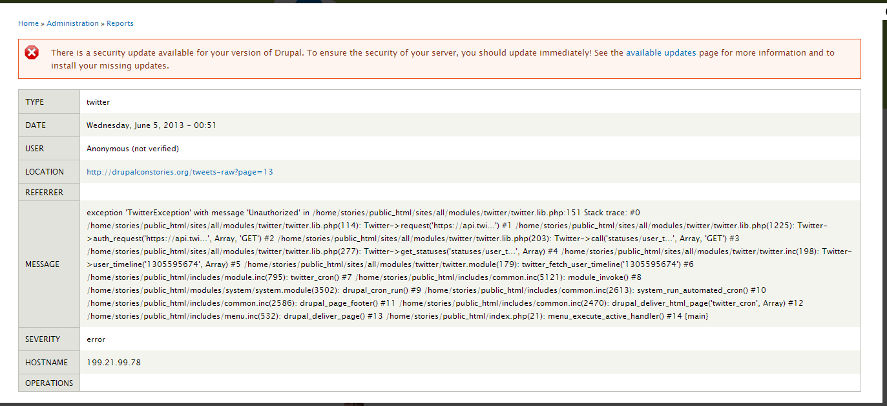Click the security update warning message text
The width and height of the screenshot is (887, 406).
443,59
